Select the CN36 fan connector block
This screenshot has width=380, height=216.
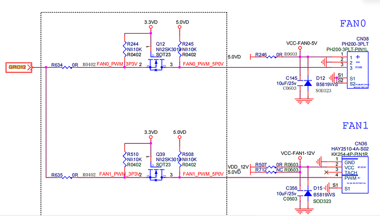[355, 175]
